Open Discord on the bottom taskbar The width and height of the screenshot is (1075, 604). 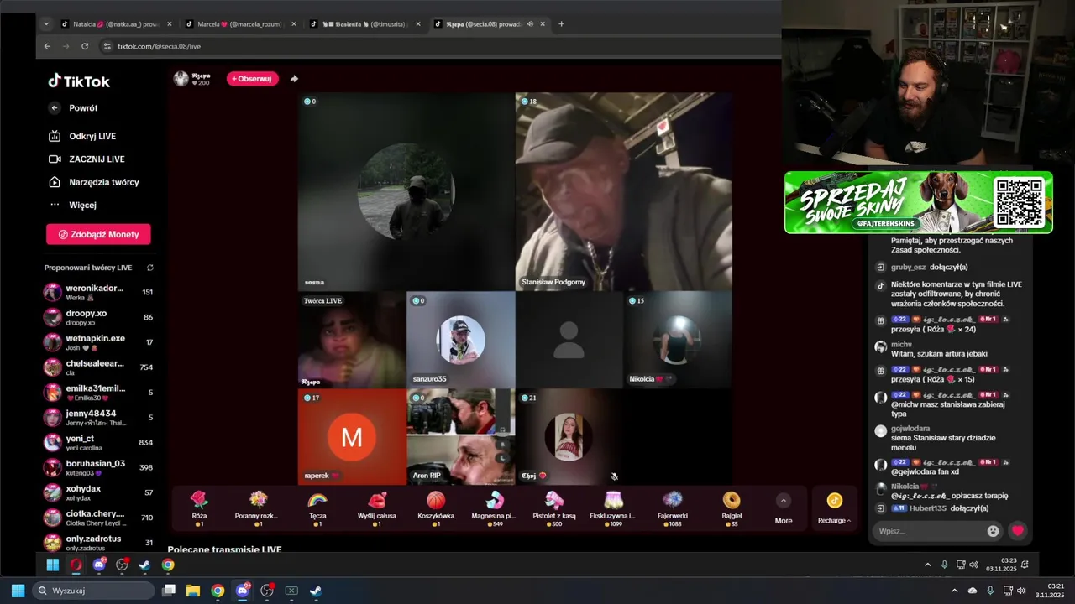pos(243,591)
